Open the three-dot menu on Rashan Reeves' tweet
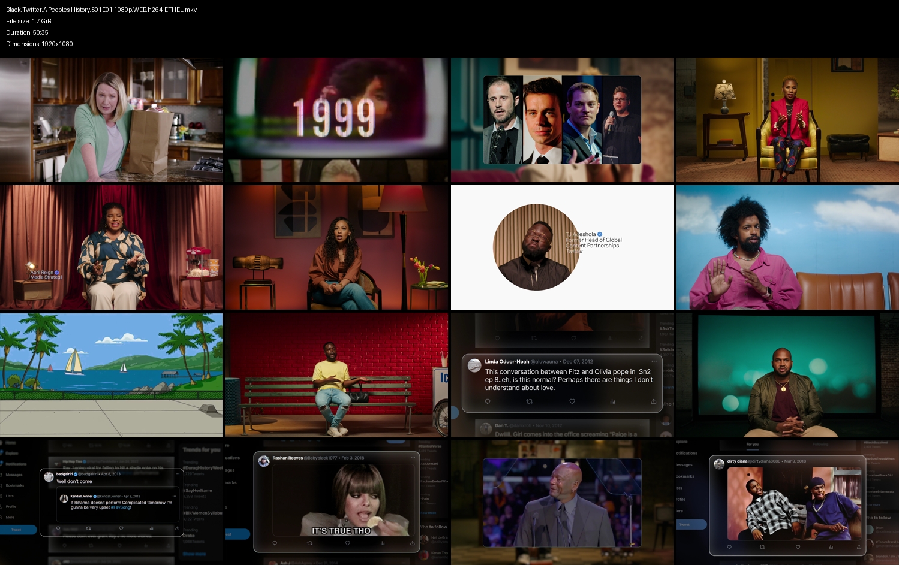This screenshot has width=899, height=565. [413, 458]
